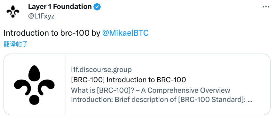Click the 翻译帖子 translate post link

[x=16, y=44]
